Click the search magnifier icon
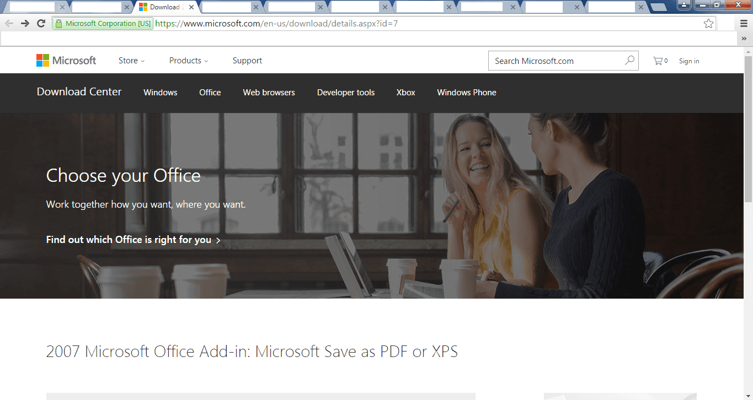 pos(629,61)
